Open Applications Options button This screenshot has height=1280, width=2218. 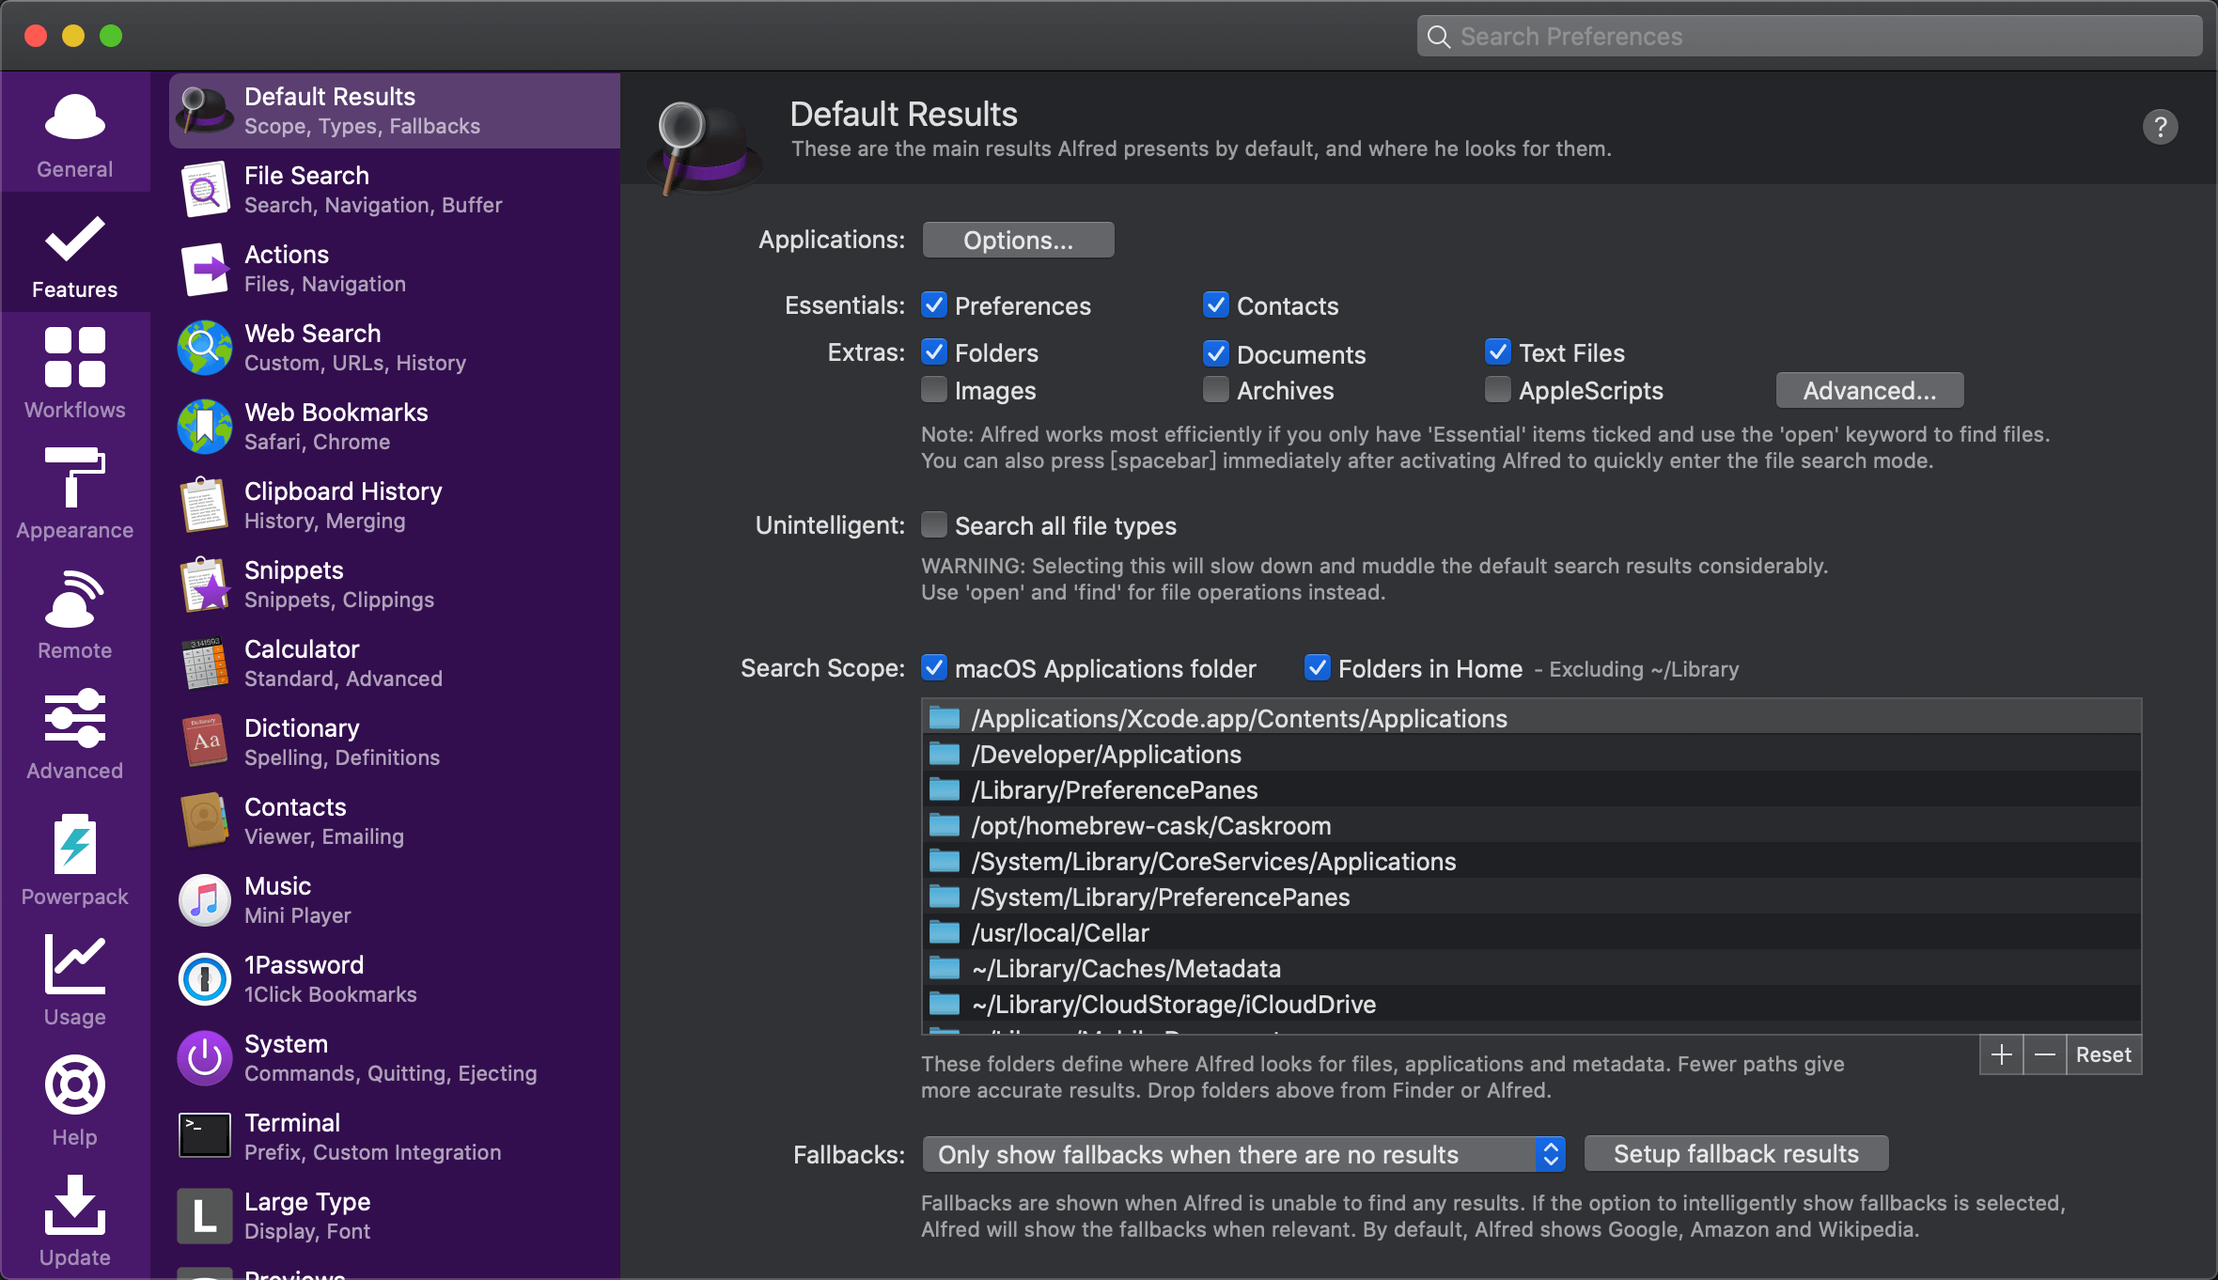point(1018,240)
